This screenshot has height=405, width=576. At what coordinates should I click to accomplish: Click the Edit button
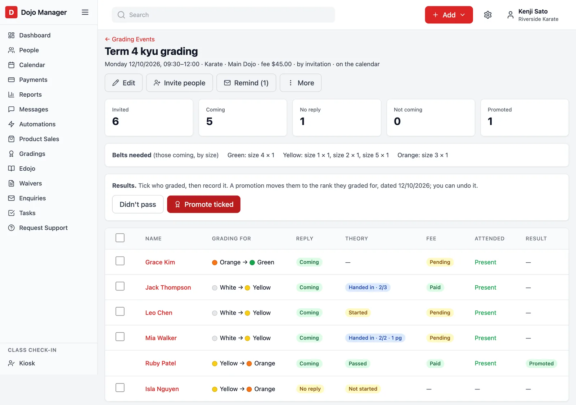(123, 83)
